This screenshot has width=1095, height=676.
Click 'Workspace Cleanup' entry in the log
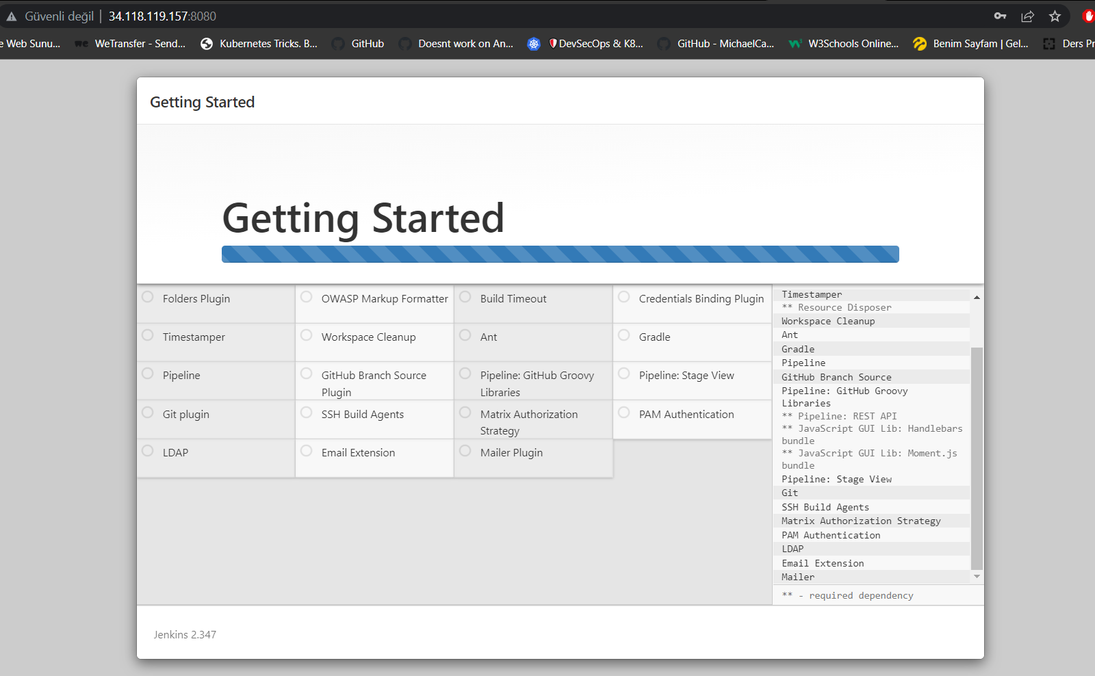tap(828, 322)
